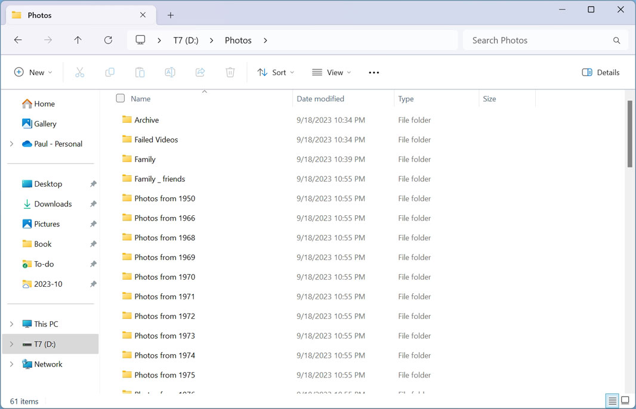Click the Share icon in toolbar
This screenshot has width=636, height=409.
pos(200,72)
